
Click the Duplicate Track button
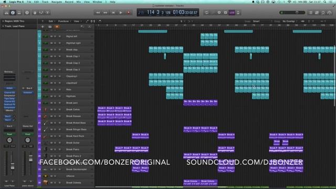click(x=50, y=27)
